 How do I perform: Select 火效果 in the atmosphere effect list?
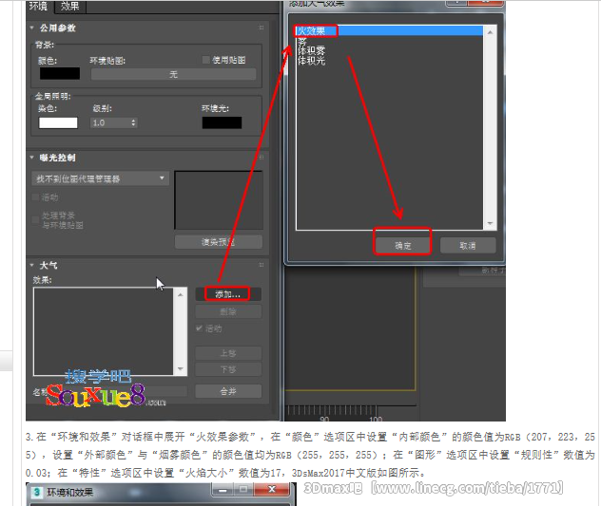coord(390,30)
